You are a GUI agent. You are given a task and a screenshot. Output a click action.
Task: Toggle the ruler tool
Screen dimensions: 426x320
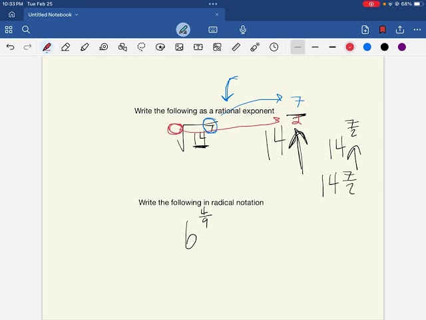click(x=236, y=47)
